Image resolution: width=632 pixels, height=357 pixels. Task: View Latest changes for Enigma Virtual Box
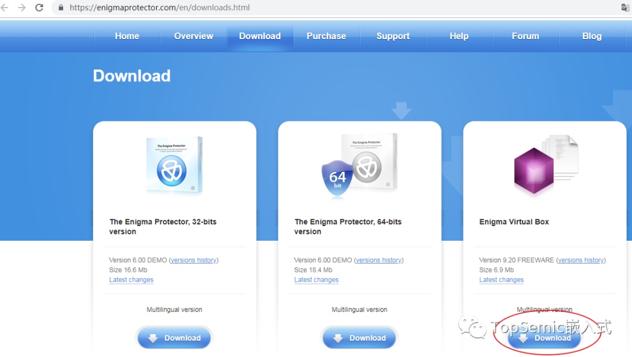tap(501, 280)
